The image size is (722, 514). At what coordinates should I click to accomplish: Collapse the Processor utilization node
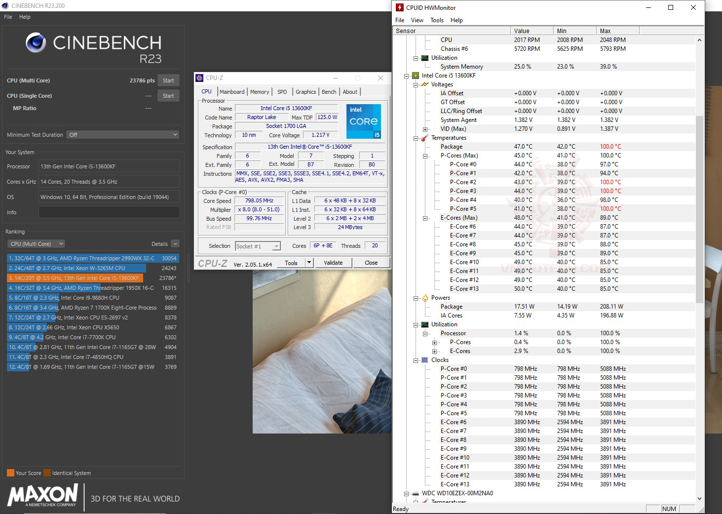click(425, 334)
